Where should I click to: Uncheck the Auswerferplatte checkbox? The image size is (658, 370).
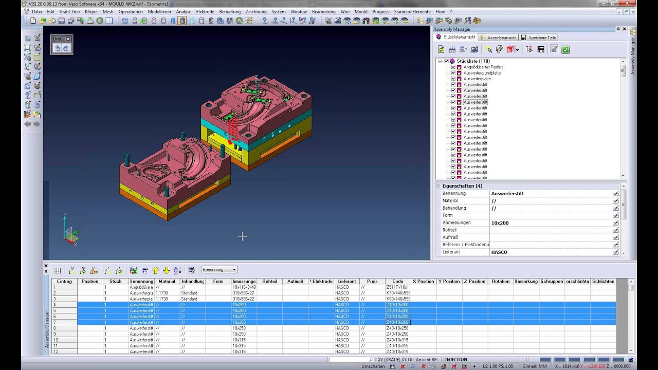tap(453, 79)
